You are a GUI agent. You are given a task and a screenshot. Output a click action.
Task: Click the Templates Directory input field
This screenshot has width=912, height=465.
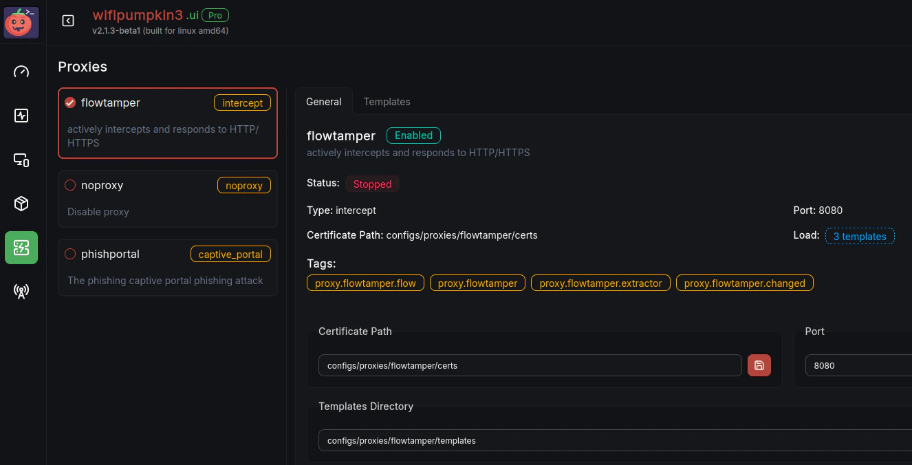(615, 440)
